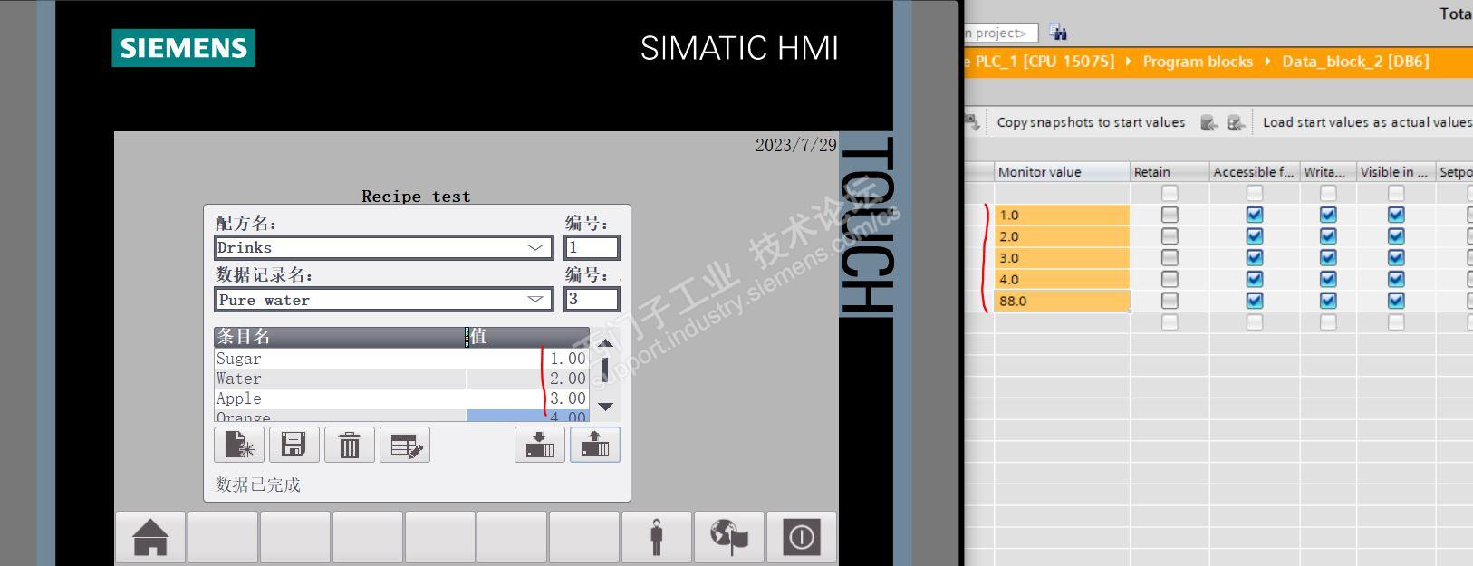Image resolution: width=1473 pixels, height=566 pixels.
Task: Switch language with globe flag icon
Action: click(x=729, y=537)
